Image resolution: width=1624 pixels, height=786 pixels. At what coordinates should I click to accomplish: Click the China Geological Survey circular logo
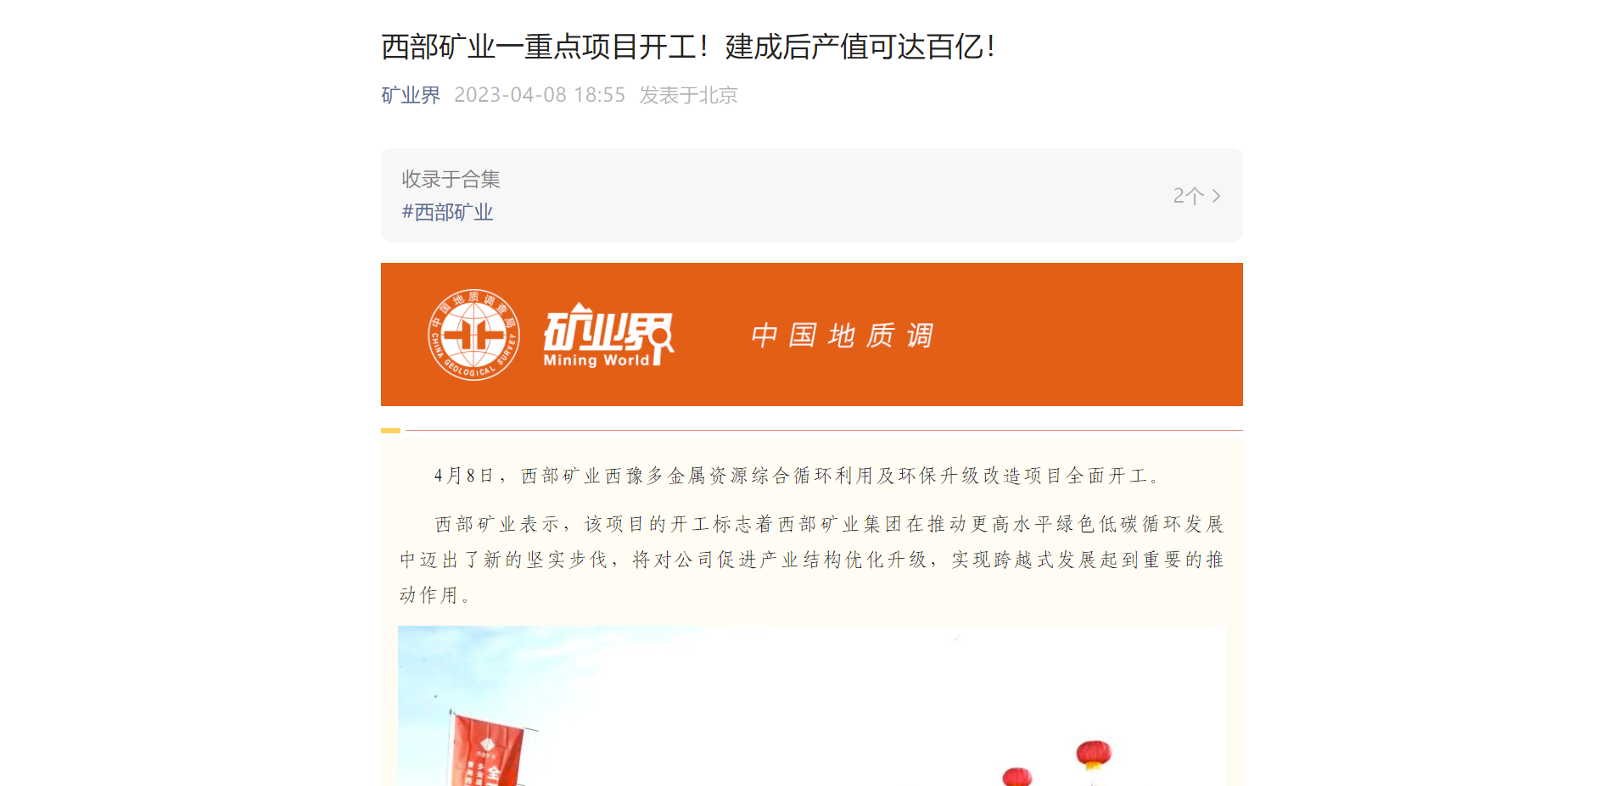(x=473, y=335)
